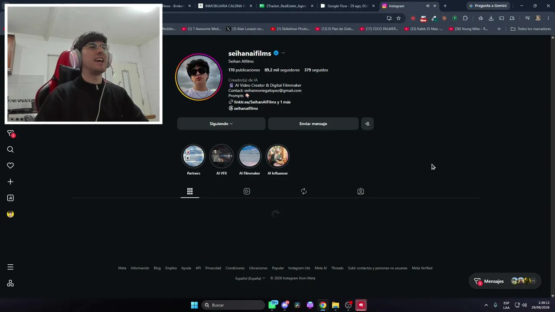
Task: Open the hamburger More menu in sidebar
Action: click(10, 267)
